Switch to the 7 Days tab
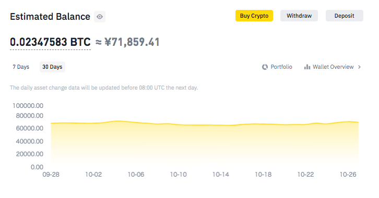The width and height of the screenshot is (379, 198). 21,67
